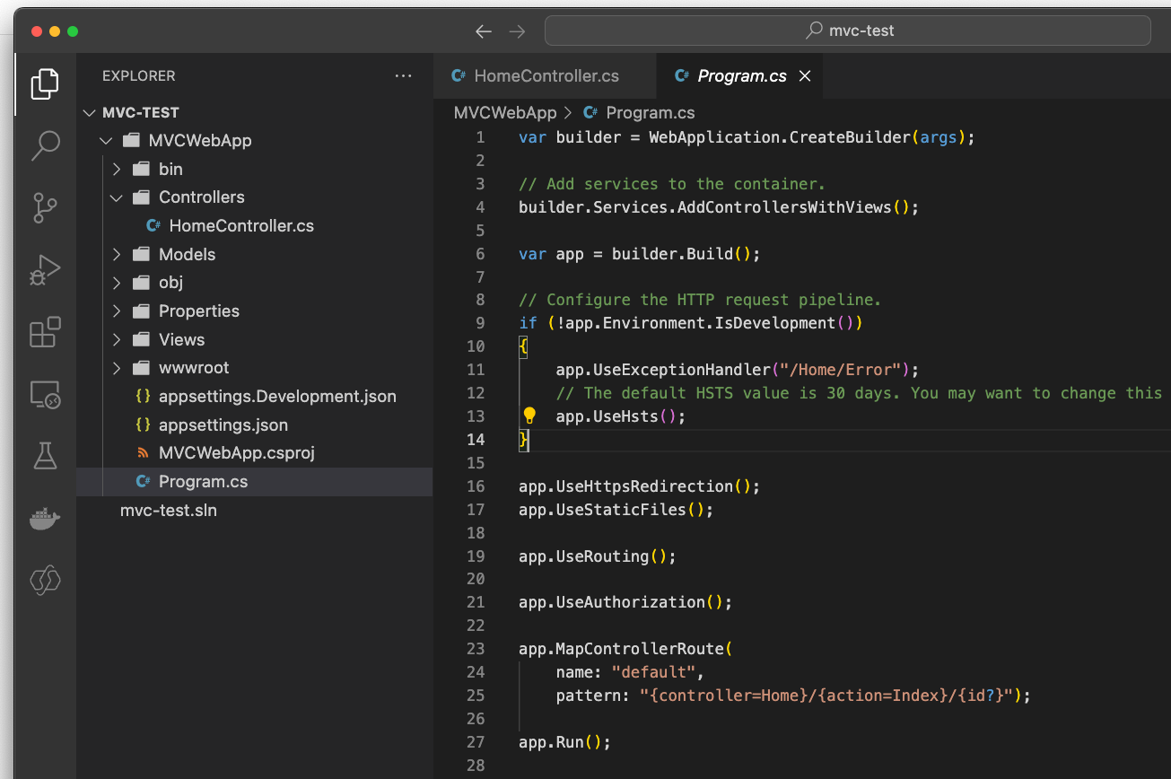Open MVCWebApp.csproj file
The height and width of the screenshot is (779, 1171).
236,453
